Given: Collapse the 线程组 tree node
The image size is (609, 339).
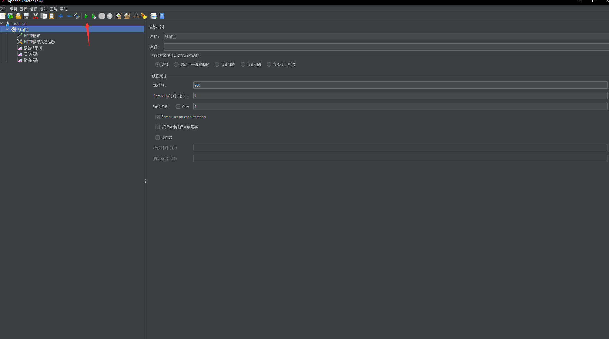Looking at the screenshot, I should click(x=7, y=29).
